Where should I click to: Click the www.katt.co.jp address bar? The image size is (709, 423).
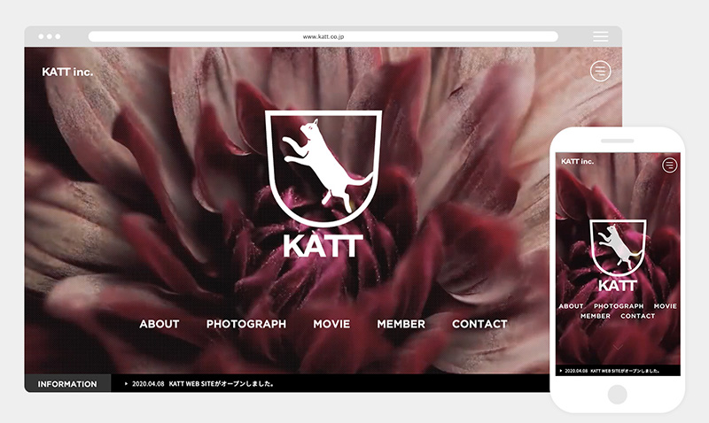pyautogui.click(x=323, y=36)
